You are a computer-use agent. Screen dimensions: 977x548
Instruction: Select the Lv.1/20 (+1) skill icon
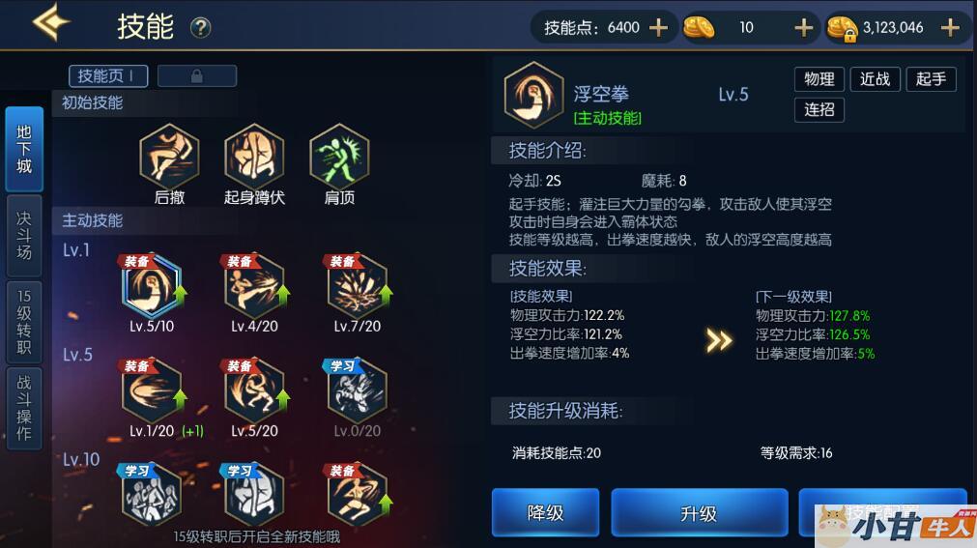pyautogui.click(x=152, y=391)
